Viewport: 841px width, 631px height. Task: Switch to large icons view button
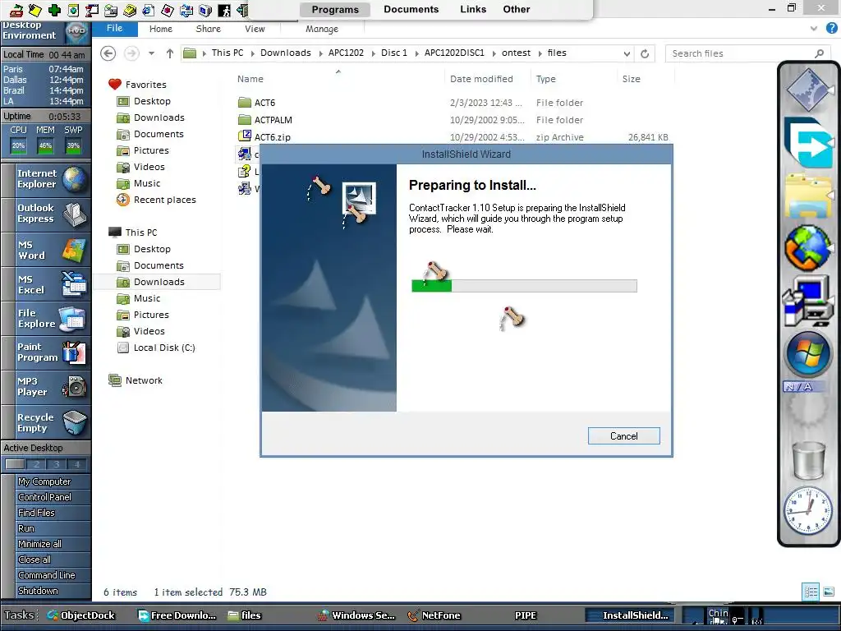click(x=829, y=592)
